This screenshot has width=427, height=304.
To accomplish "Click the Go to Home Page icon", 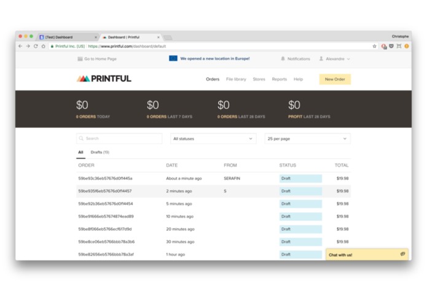I will pos(80,59).
